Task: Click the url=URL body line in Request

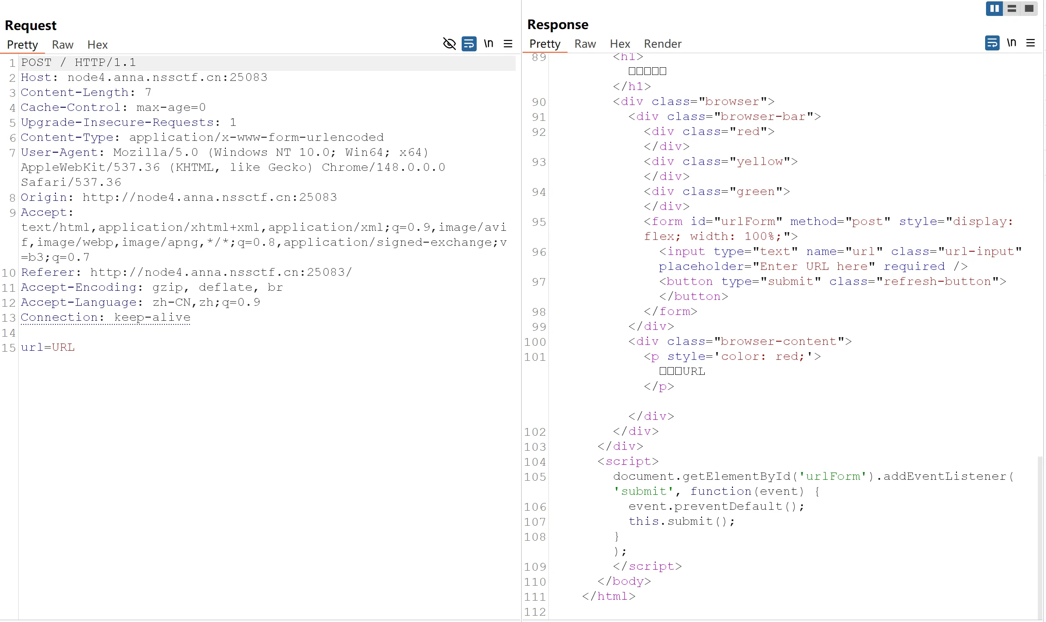Action: 48,348
